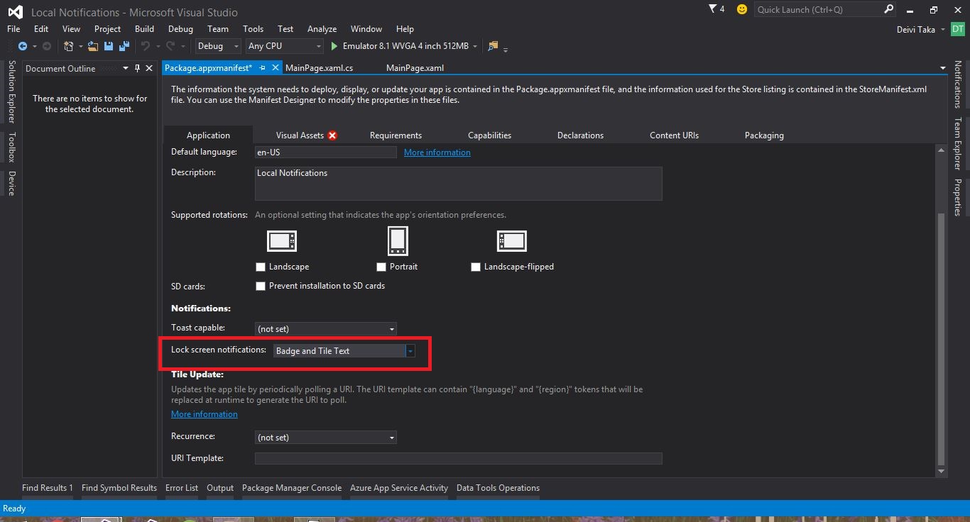
Task: Click the Quick Launch search magnifier icon
Action: [888, 9]
